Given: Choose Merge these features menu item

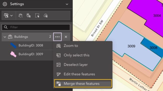Looking at the screenshot, I should pos(83,84).
